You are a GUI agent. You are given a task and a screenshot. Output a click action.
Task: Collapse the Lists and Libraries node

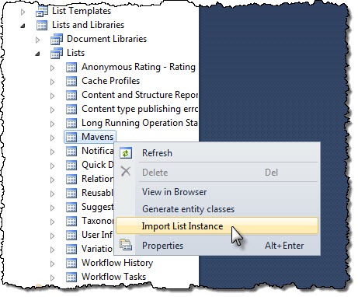point(23,26)
